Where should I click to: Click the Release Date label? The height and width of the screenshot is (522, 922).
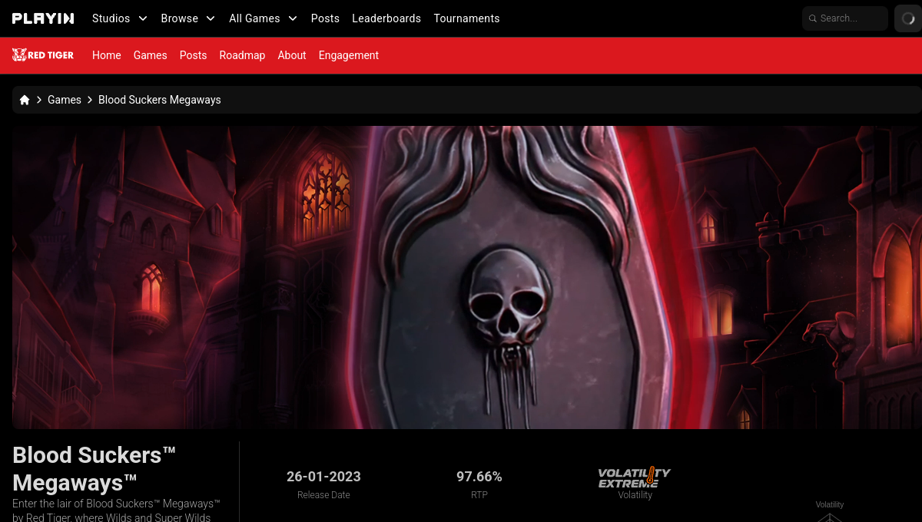pyautogui.click(x=323, y=495)
